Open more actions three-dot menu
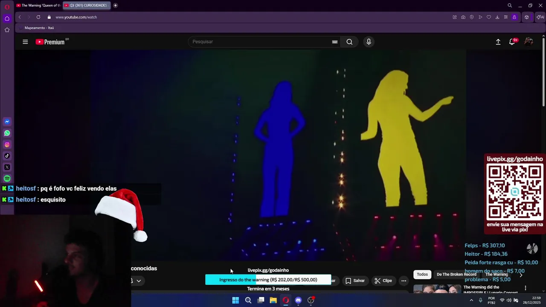Image resolution: width=546 pixels, height=307 pixels. (x=404, y=281)
